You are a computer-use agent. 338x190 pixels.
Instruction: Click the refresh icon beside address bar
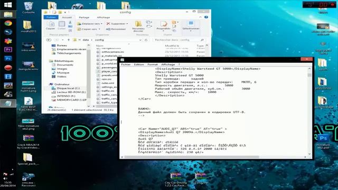146,40
